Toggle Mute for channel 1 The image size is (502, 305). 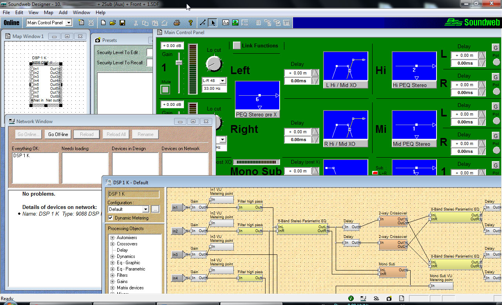tap(166, 89)
